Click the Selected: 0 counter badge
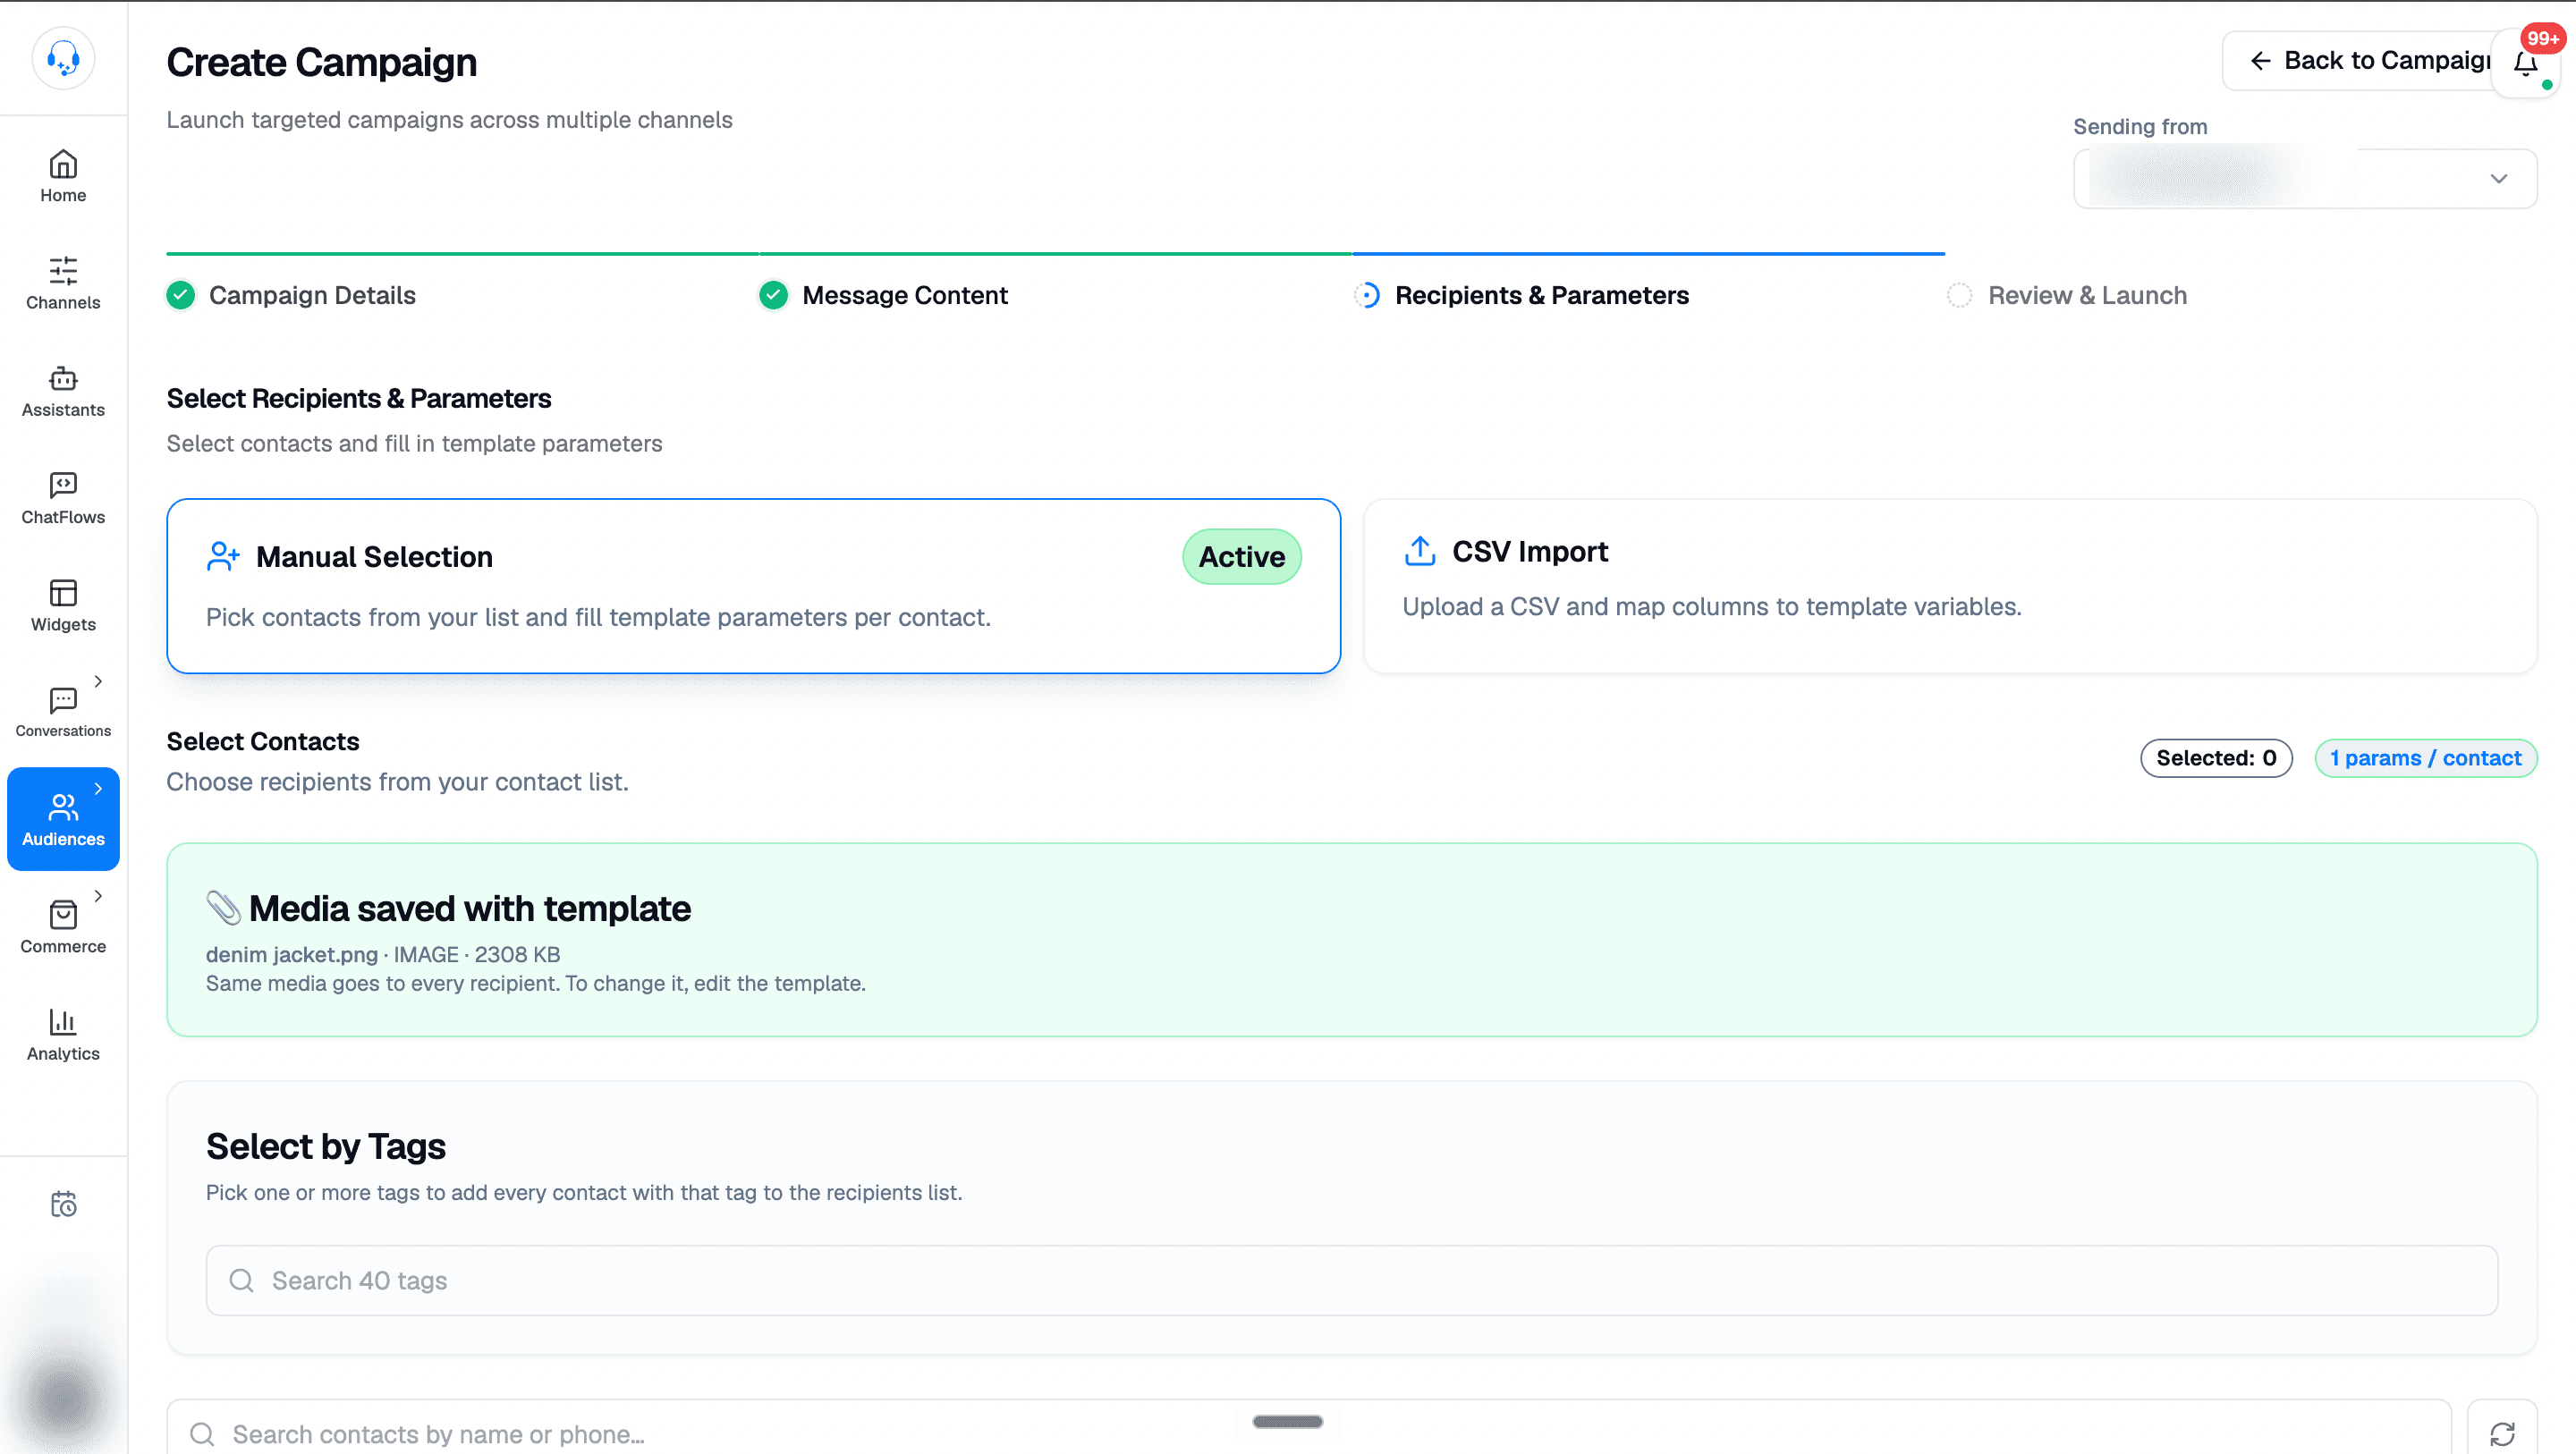This screenshot has height=1454, width=2576. click(2216, 758)
